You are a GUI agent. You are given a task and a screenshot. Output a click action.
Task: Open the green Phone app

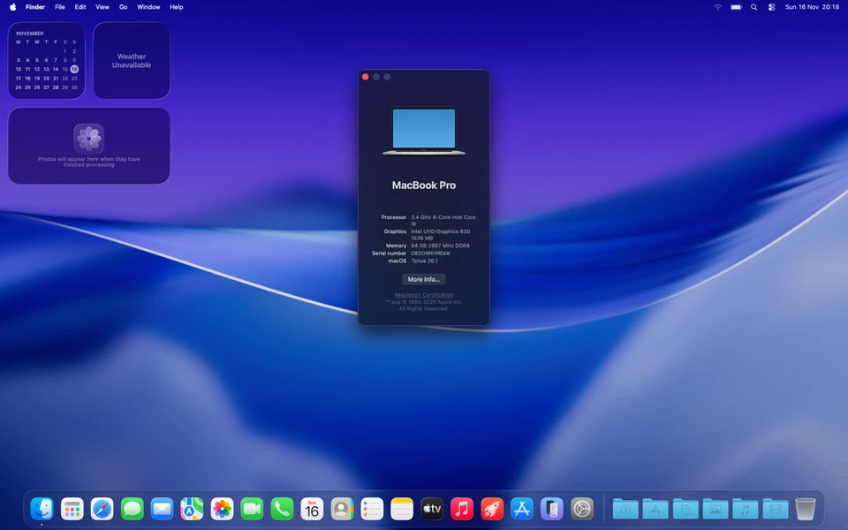(x=282, y=509)
